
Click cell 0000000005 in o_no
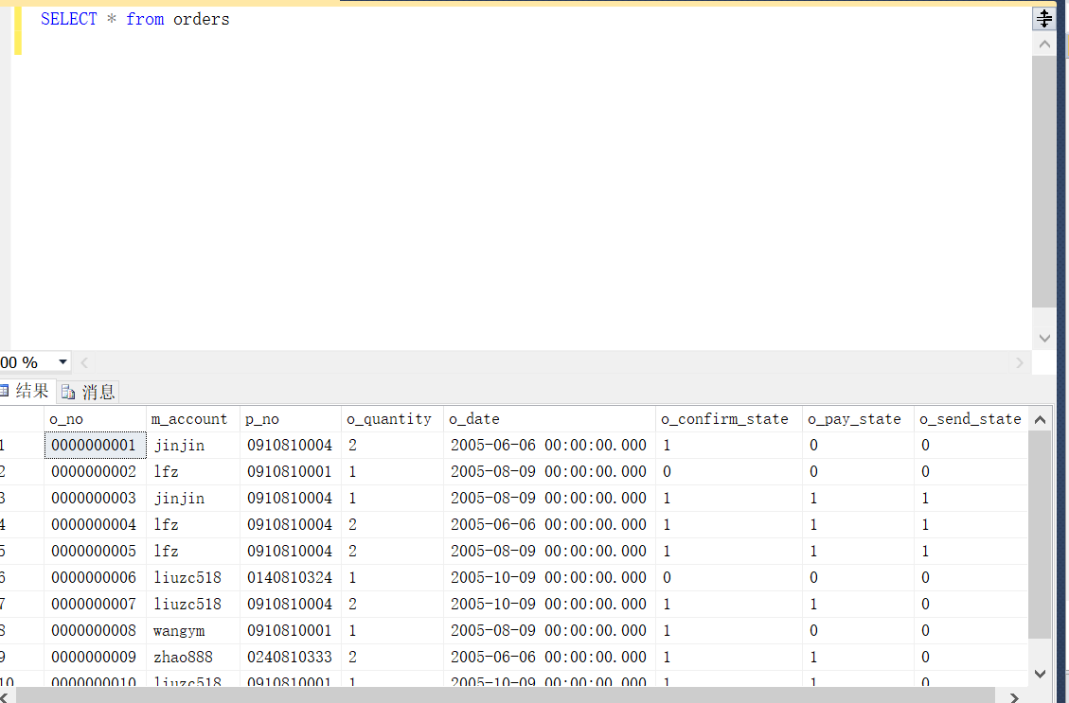pyautogui.click(x=95, y=551)
